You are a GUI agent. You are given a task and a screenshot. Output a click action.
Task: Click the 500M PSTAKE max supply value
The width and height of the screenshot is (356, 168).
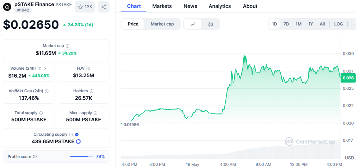pyautogui.click(x=84, y=120)
